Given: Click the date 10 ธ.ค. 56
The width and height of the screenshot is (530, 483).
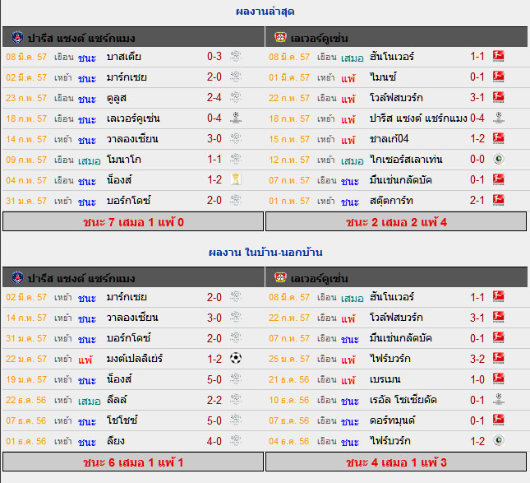Looking at the screenshot, I should point(289,400).
